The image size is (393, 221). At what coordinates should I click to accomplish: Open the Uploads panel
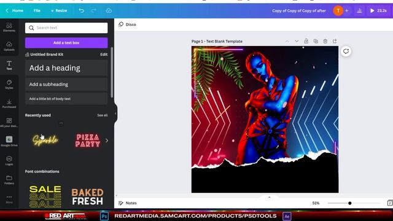pos(9,47)
